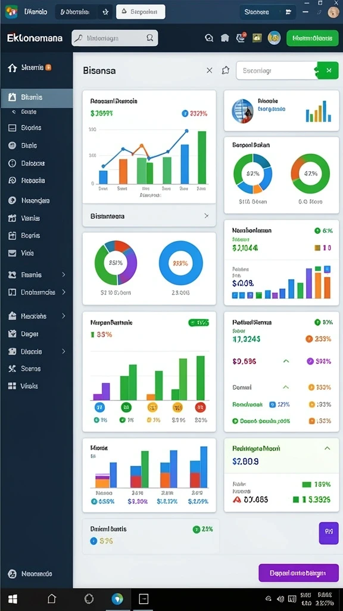
Task: Select the envelope icon in the sidebar
Action: tap(13, 253)
